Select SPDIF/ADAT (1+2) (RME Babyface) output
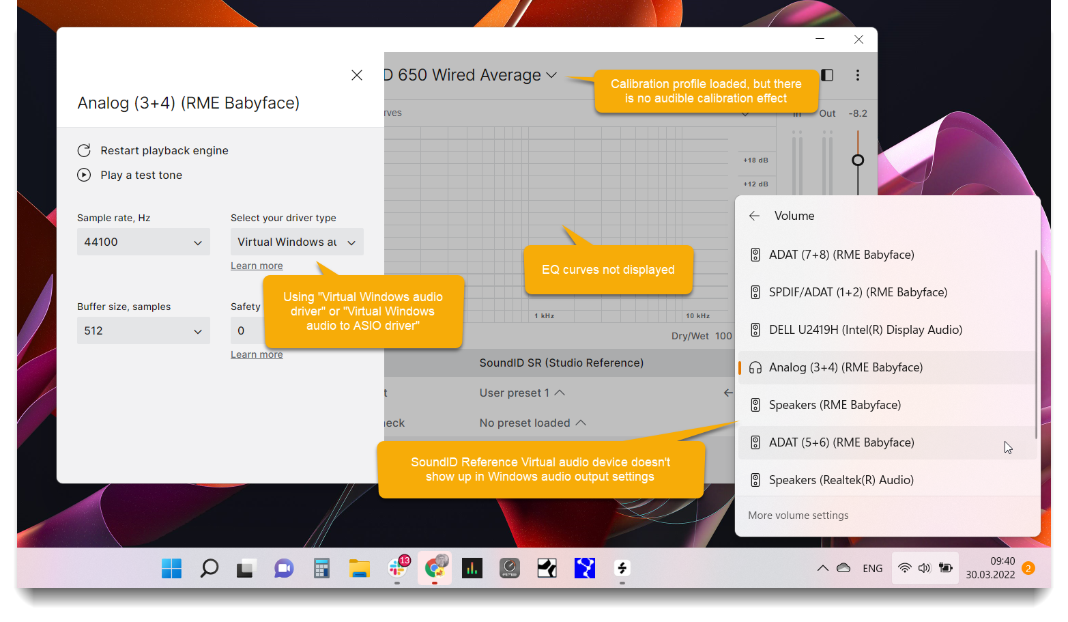The image size is (1068, 622). (x=887, y=292)
